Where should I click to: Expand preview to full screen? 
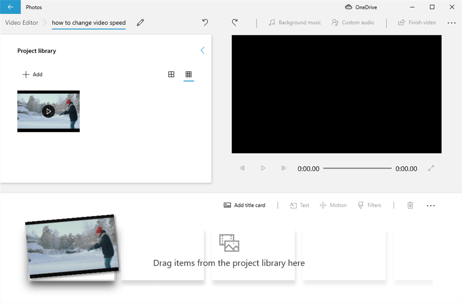(431, 168)
